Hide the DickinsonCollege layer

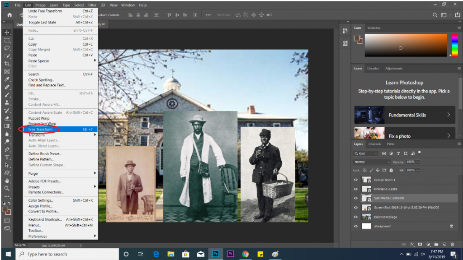tap(356, 217)
